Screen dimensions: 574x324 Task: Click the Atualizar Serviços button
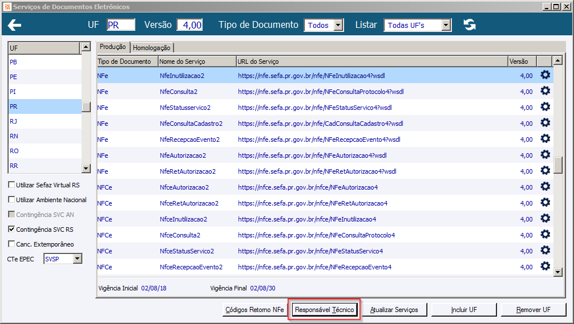pyautogui.click(x=394, y=310)
